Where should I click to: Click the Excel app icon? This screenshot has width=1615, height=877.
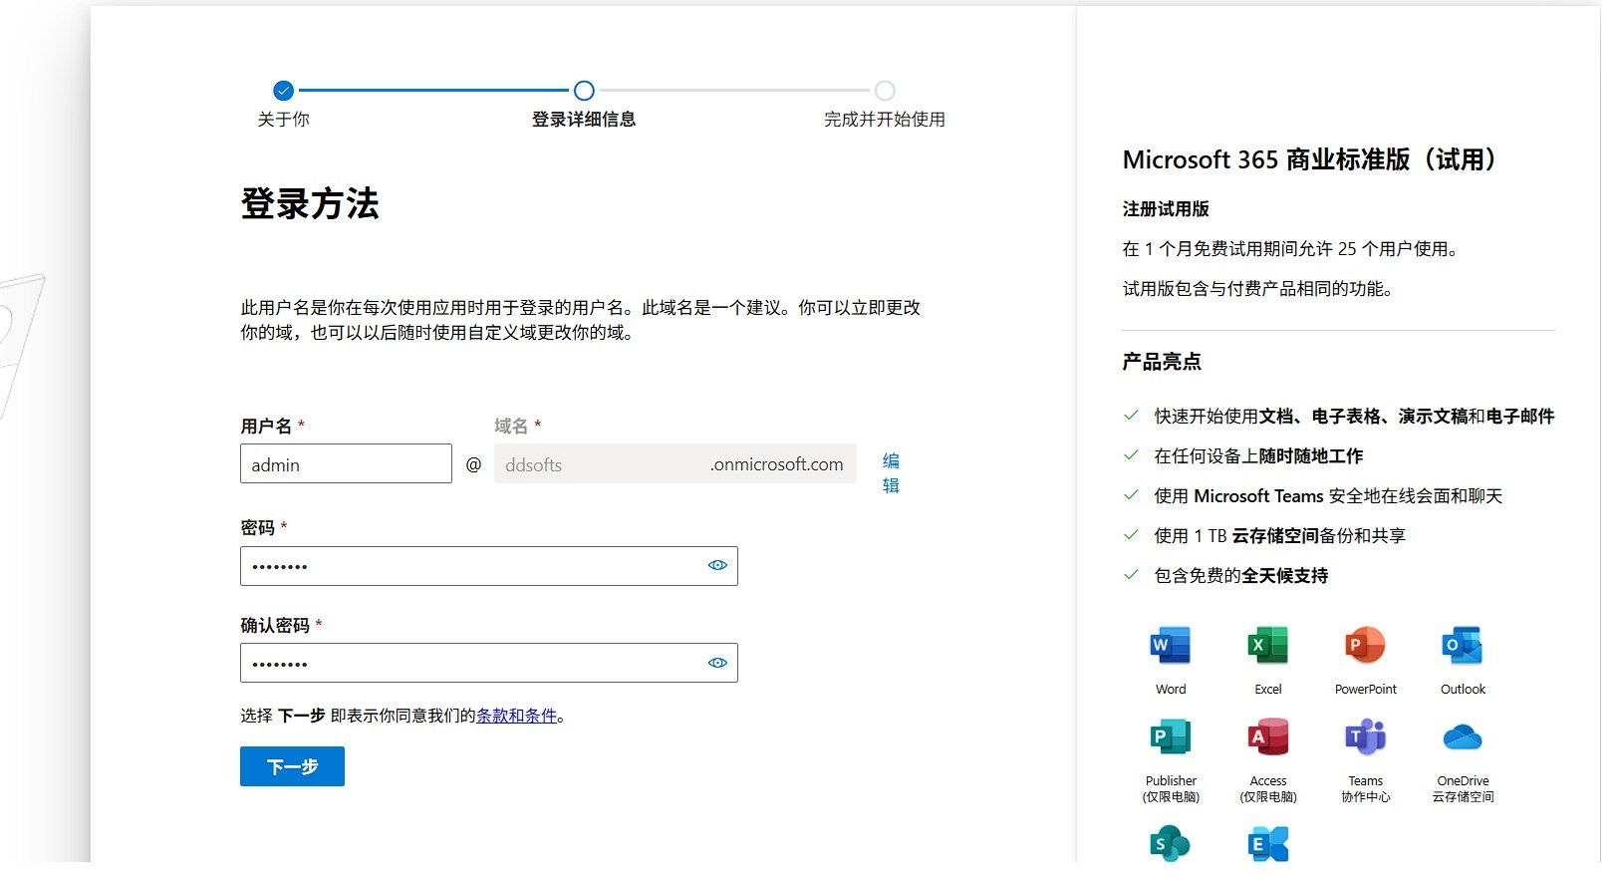tap(1267, 646)
